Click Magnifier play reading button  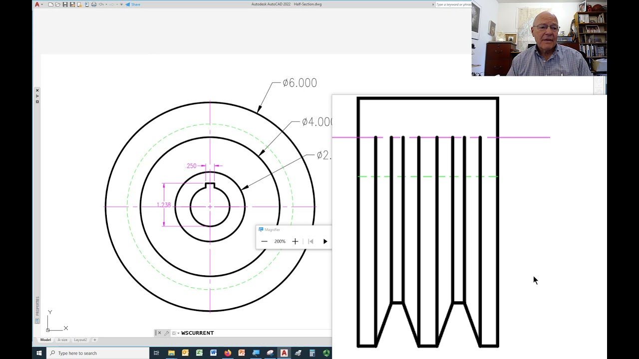325,241
